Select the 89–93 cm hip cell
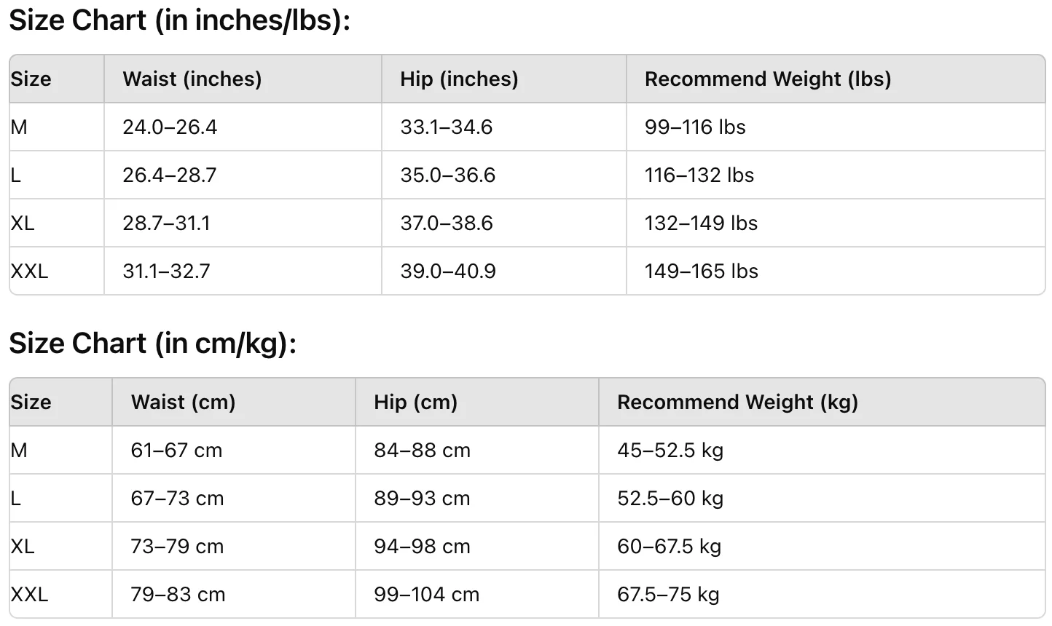 click(x=422, y=498)
